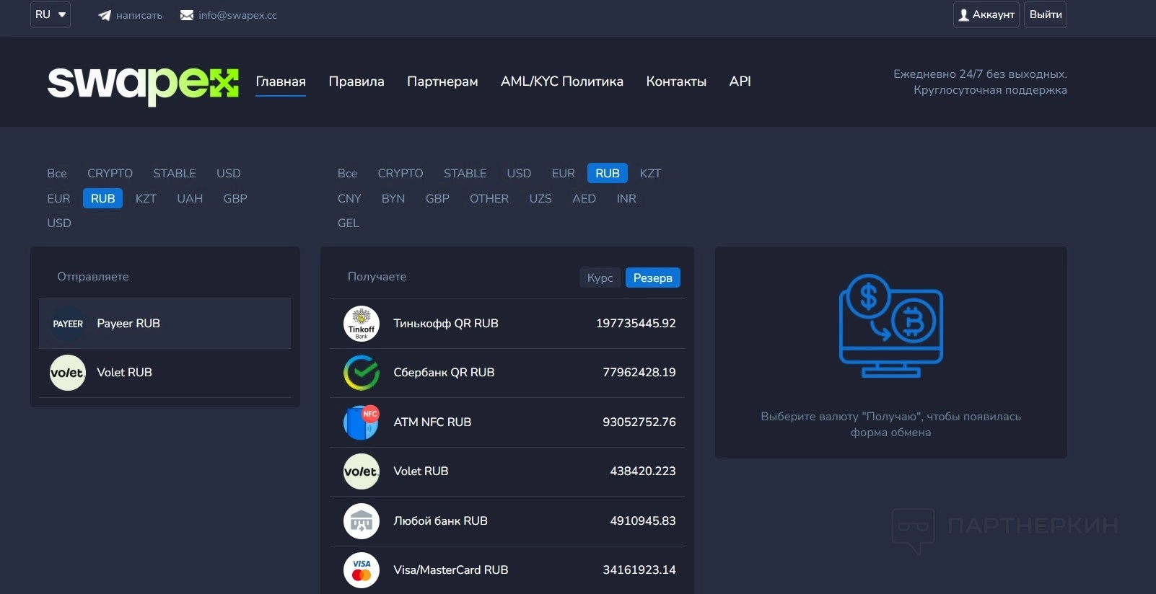Open the Правила menu item
This screenshot has width=1156, height=594.
click(356, 81)
